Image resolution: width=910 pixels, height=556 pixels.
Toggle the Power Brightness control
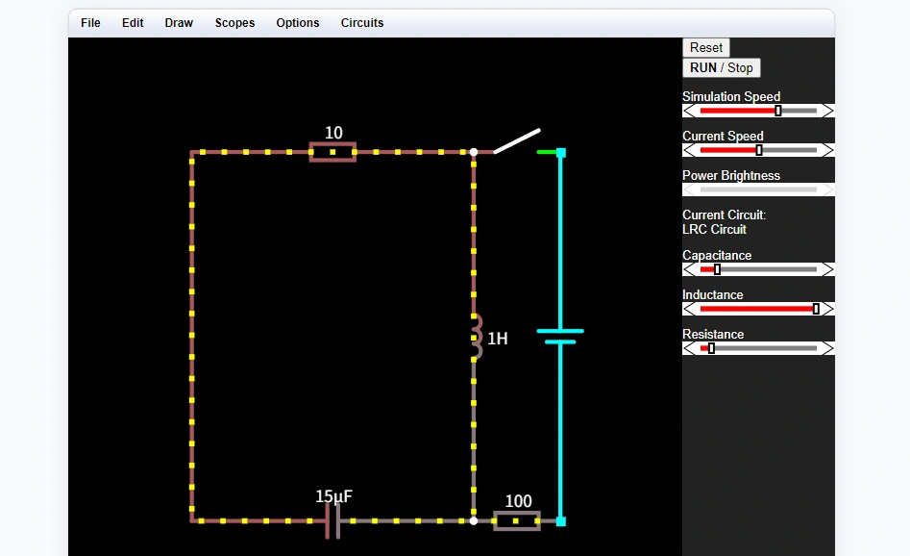758,189
